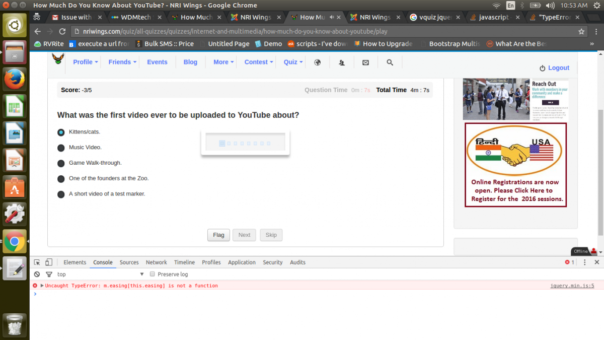Expand the Quiz dropdown menu
This screenshot has width=604, height=340.
[x=293, y=62]
